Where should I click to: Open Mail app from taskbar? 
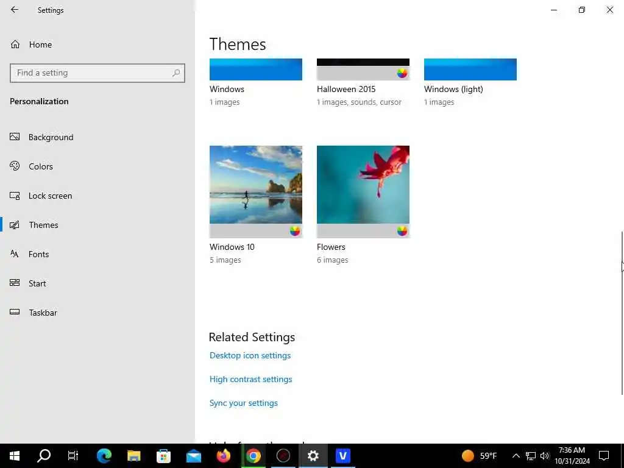[x=193, y=456]
